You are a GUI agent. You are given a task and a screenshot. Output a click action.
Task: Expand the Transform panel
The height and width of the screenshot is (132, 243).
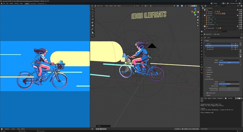tap(209, 70)
